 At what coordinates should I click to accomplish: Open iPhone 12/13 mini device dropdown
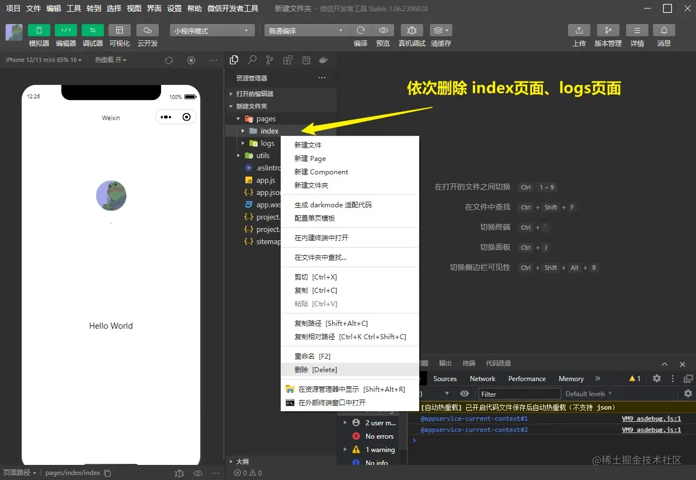click(x=44, y=60)
